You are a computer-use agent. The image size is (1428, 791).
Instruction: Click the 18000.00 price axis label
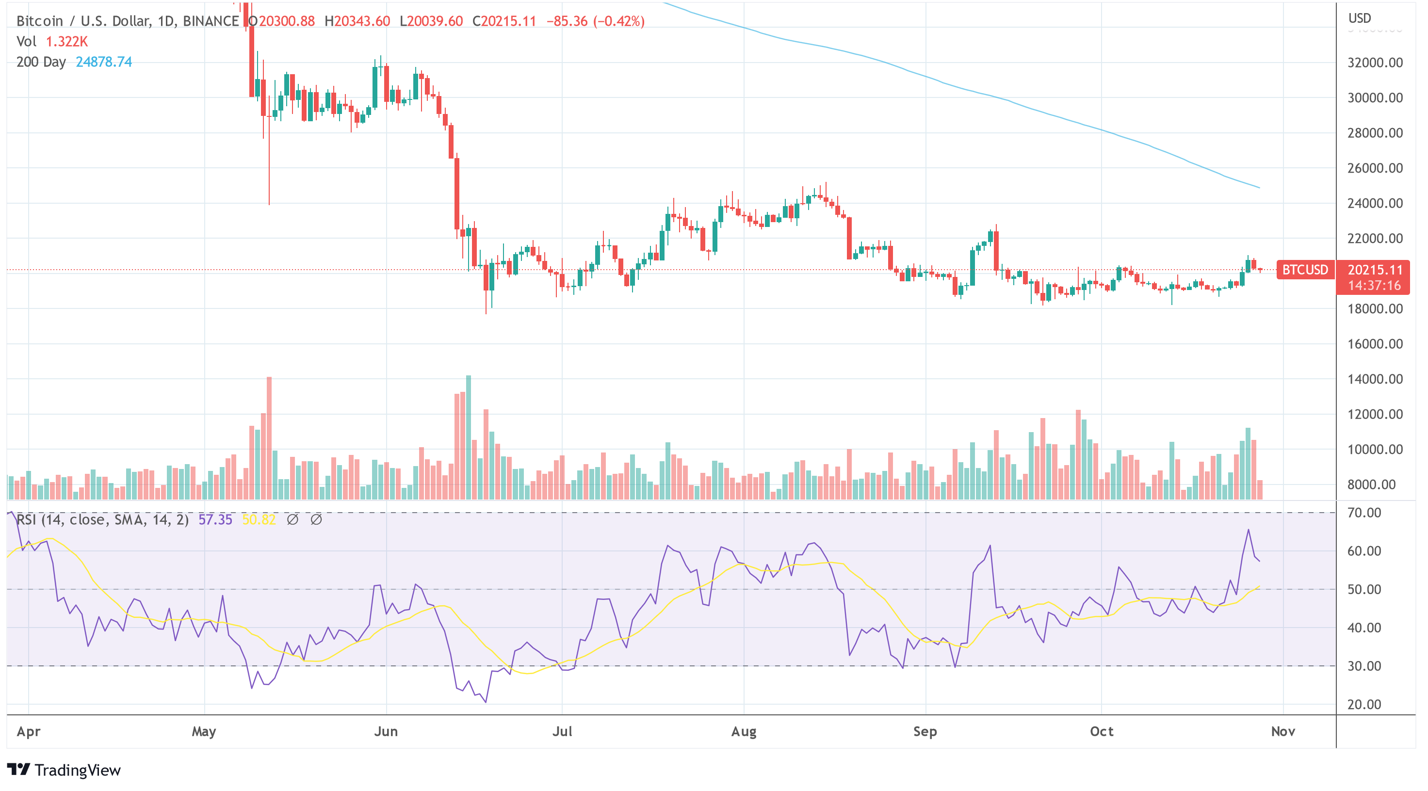coord(1375,309)
